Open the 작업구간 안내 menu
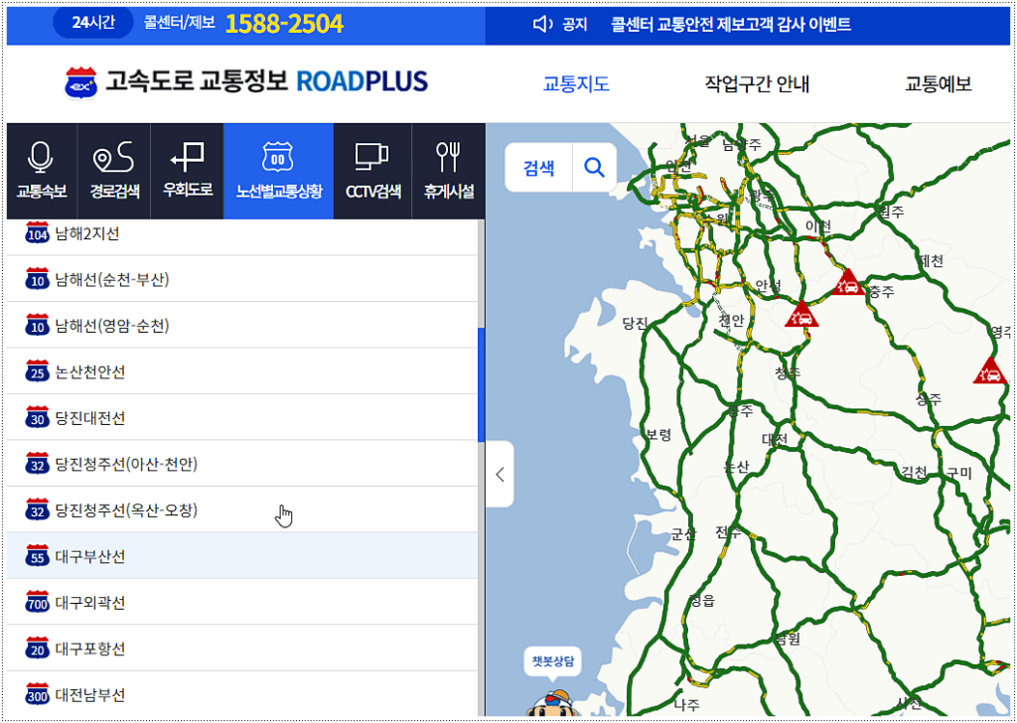 [x=757, y=84]
